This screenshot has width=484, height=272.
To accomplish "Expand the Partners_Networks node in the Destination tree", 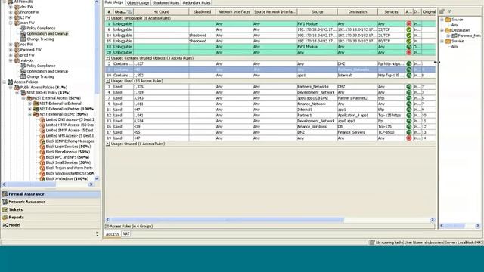I will point(448,36).
